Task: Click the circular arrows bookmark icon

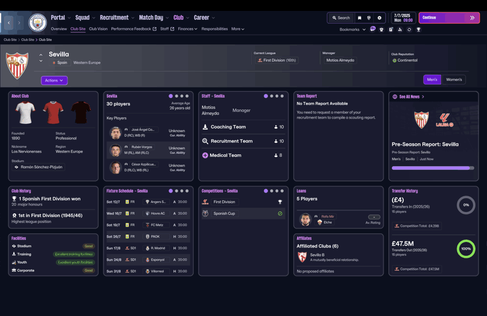Action: [409, 29]
